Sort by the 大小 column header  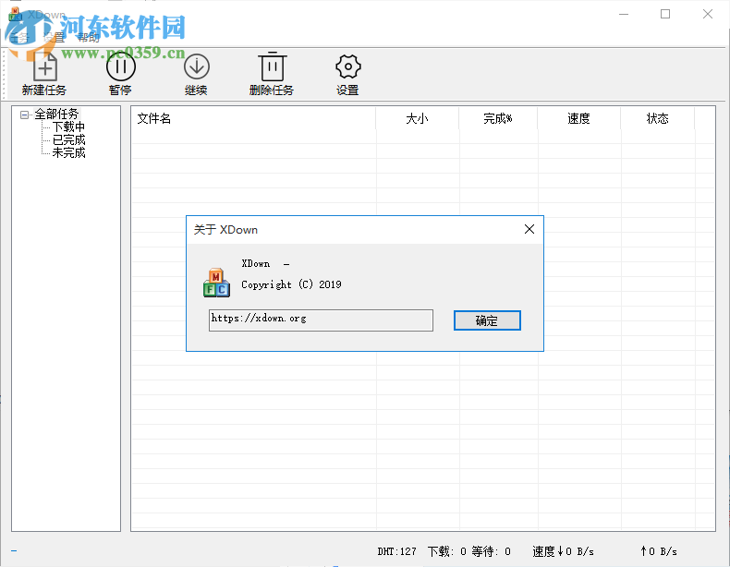click(x=417, y=118)
